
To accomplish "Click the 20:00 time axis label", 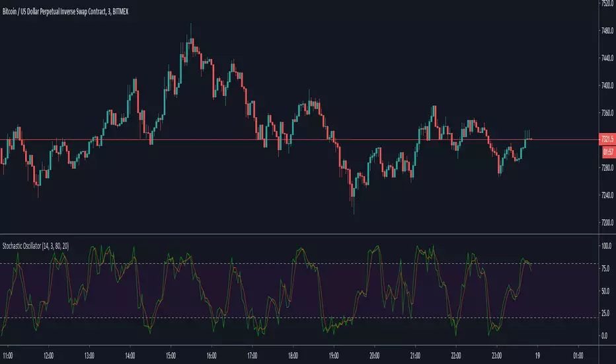I will pos(374,356).
